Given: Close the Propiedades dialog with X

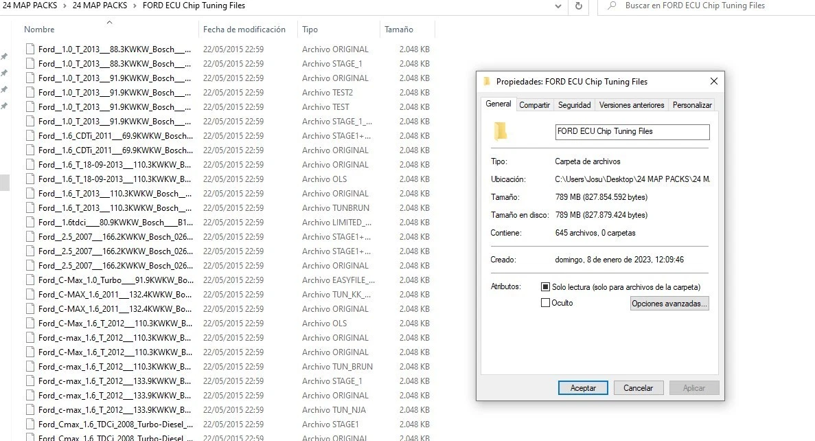Looking at the screenshot, I should [713, 81].
